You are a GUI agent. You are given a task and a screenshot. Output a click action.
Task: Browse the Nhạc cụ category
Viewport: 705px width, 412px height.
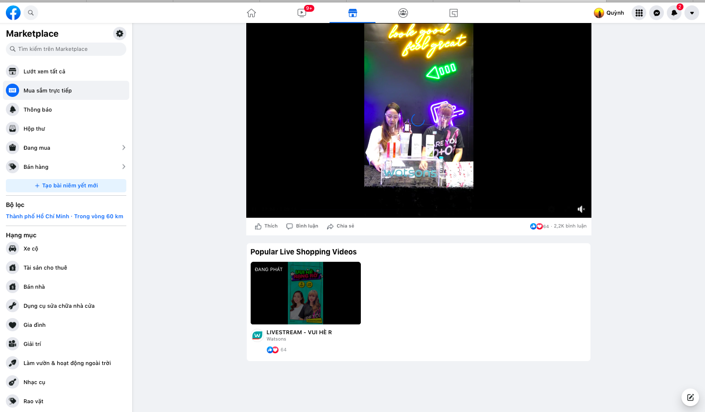pos(66,382)
